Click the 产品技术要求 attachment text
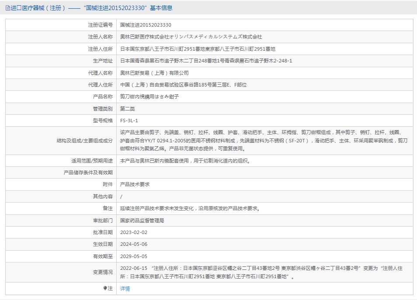This screenshot has width=417, height=300. 135,185
